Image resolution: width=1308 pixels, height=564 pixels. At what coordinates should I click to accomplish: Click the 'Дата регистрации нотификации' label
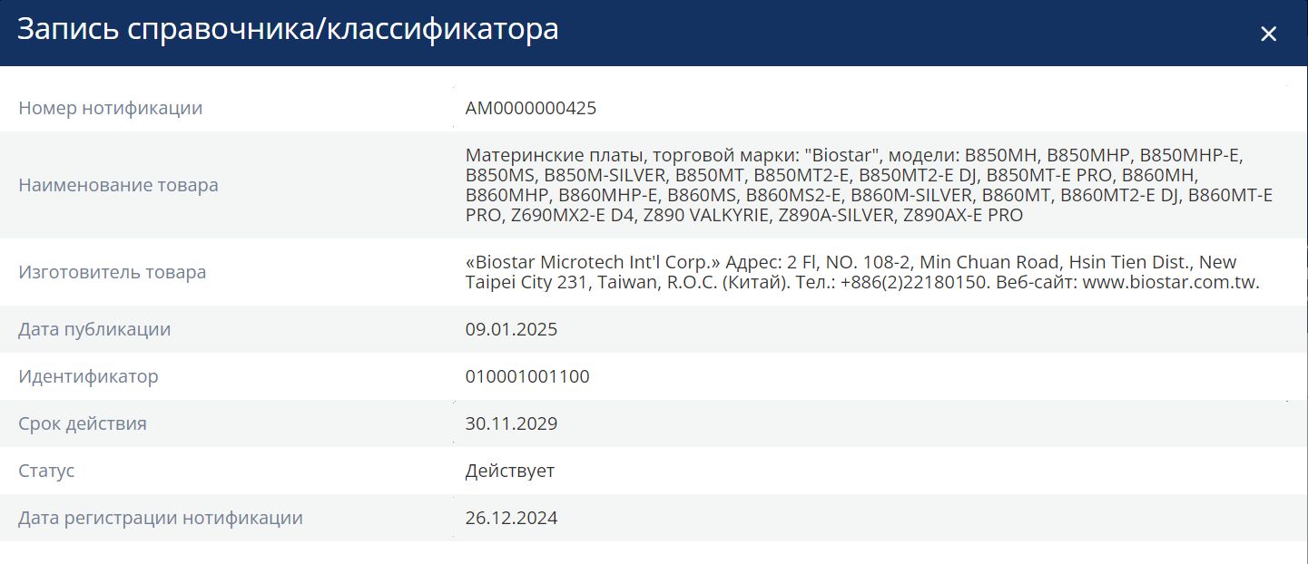click(161, 518)
